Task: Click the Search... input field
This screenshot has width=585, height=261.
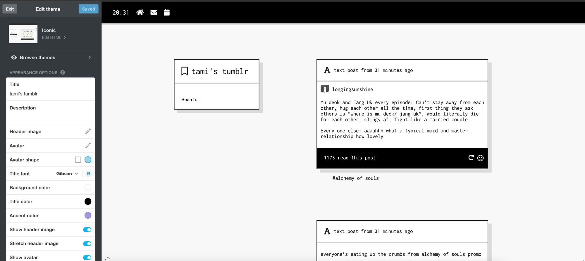Action: click(x=216, y=100)
